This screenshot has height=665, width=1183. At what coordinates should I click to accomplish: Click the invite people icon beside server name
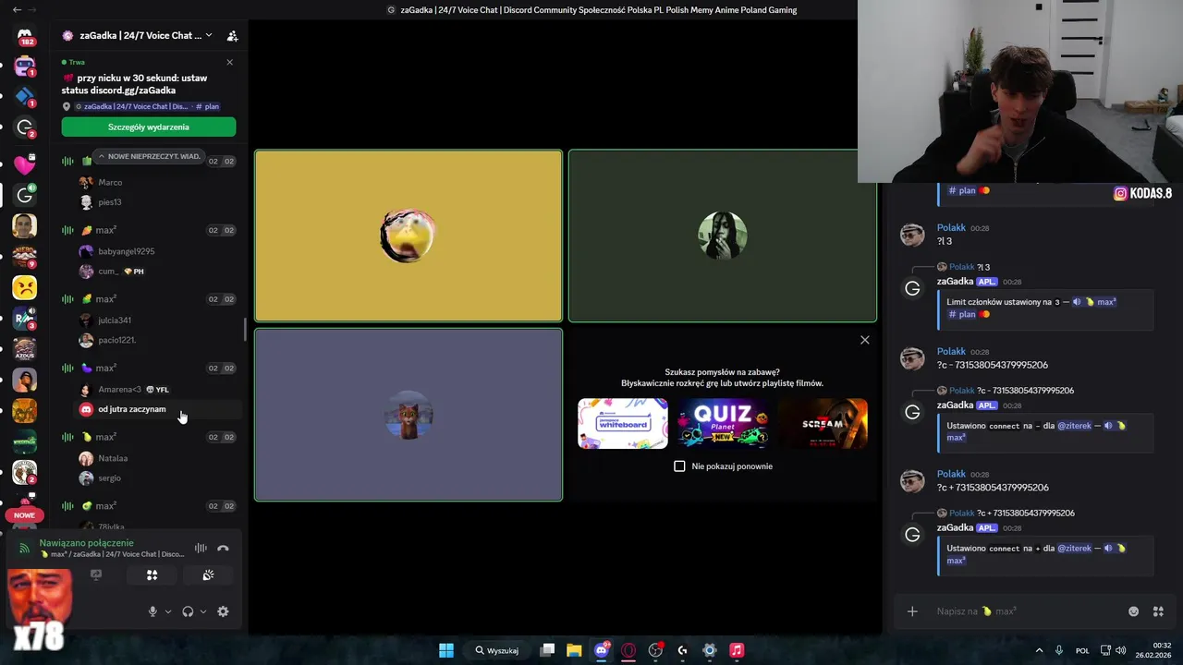point(232,36)
